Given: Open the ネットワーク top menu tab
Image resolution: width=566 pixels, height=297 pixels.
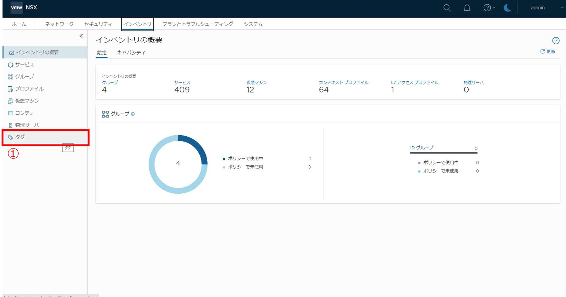Looking at the screenshot, I should click(59, 24).
